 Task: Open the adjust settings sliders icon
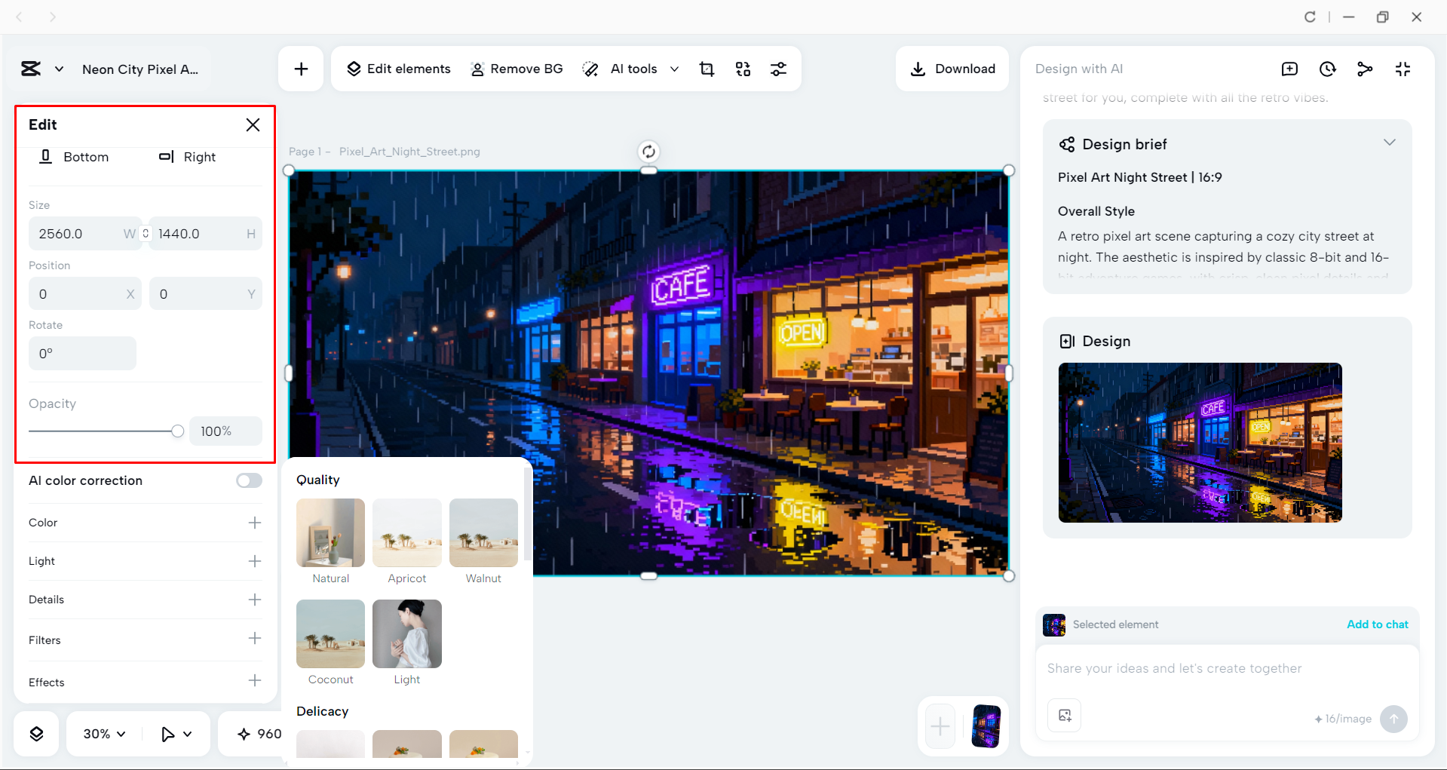pos(778,69)
